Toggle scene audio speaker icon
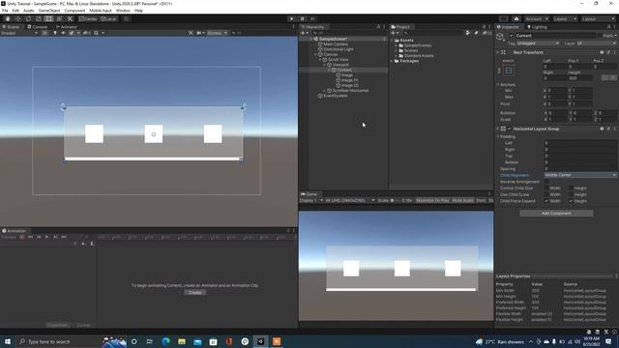 (63, 33)
